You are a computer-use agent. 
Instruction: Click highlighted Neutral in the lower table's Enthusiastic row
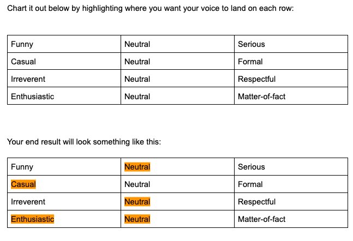tap(137, 219)
